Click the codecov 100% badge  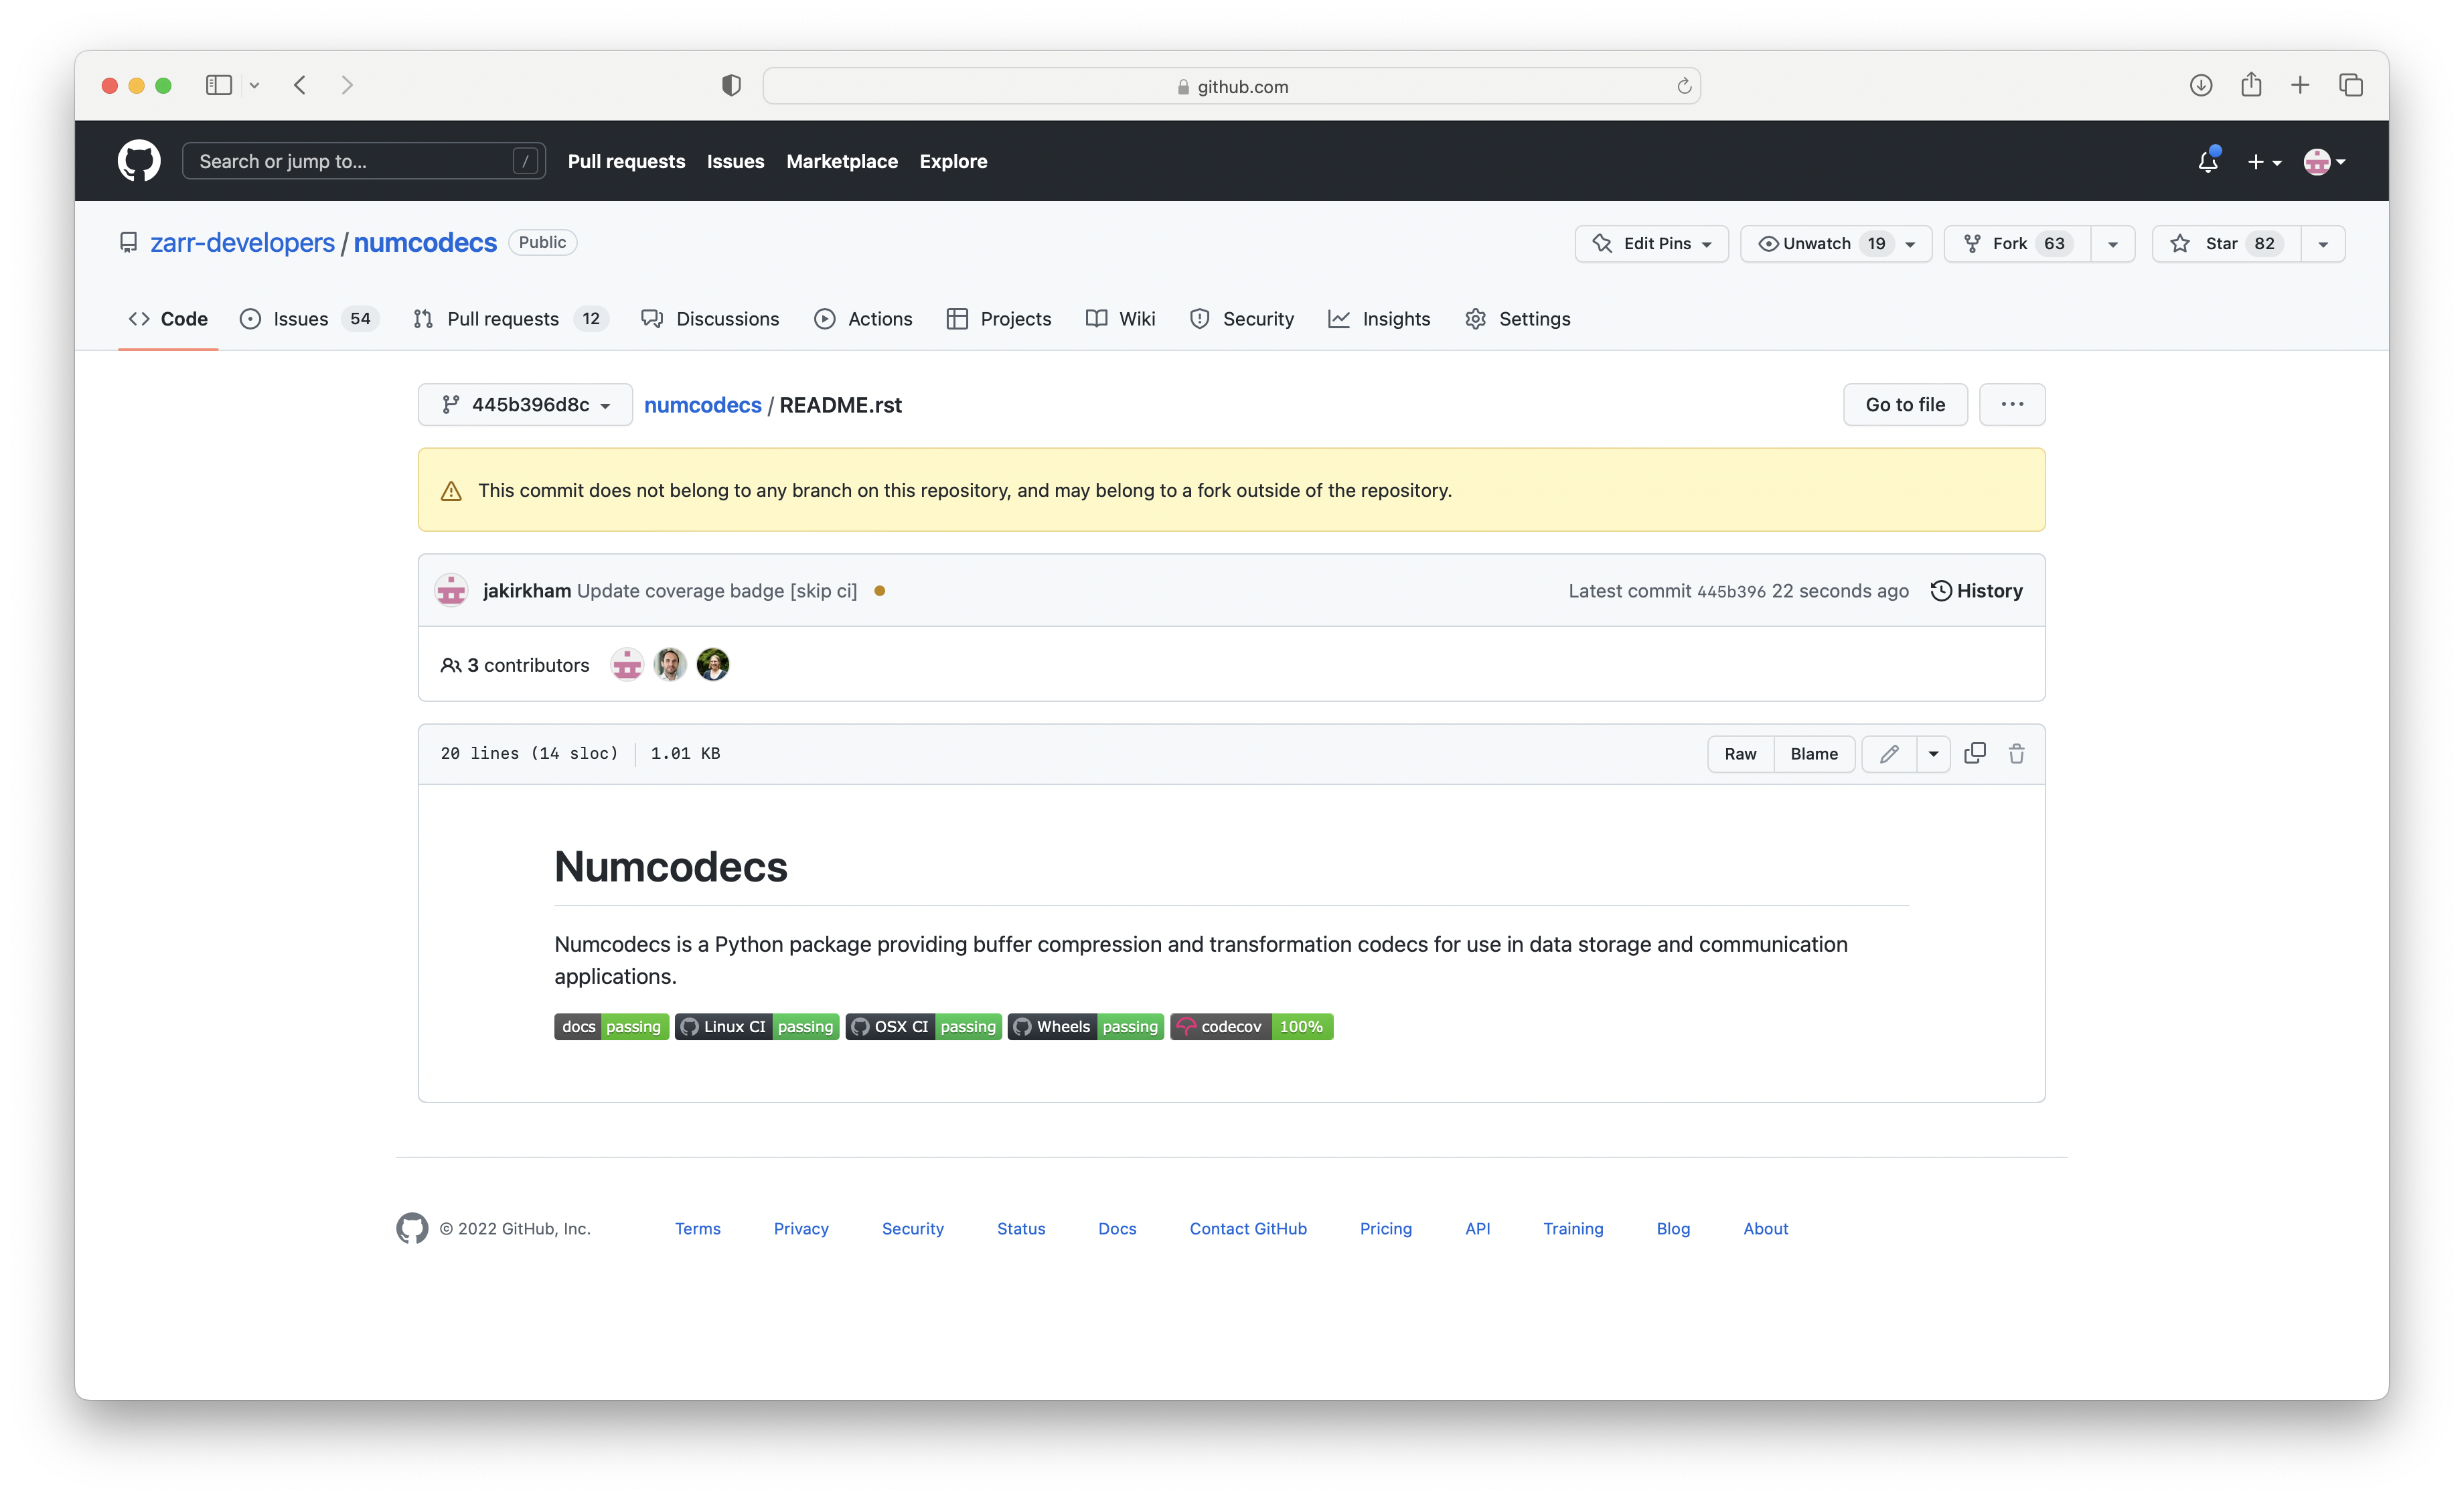[x=1251, y=1027]
